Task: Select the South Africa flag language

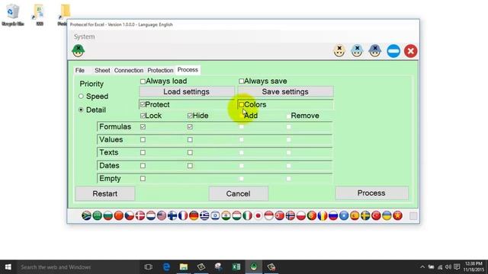Action: coord(86,215)
